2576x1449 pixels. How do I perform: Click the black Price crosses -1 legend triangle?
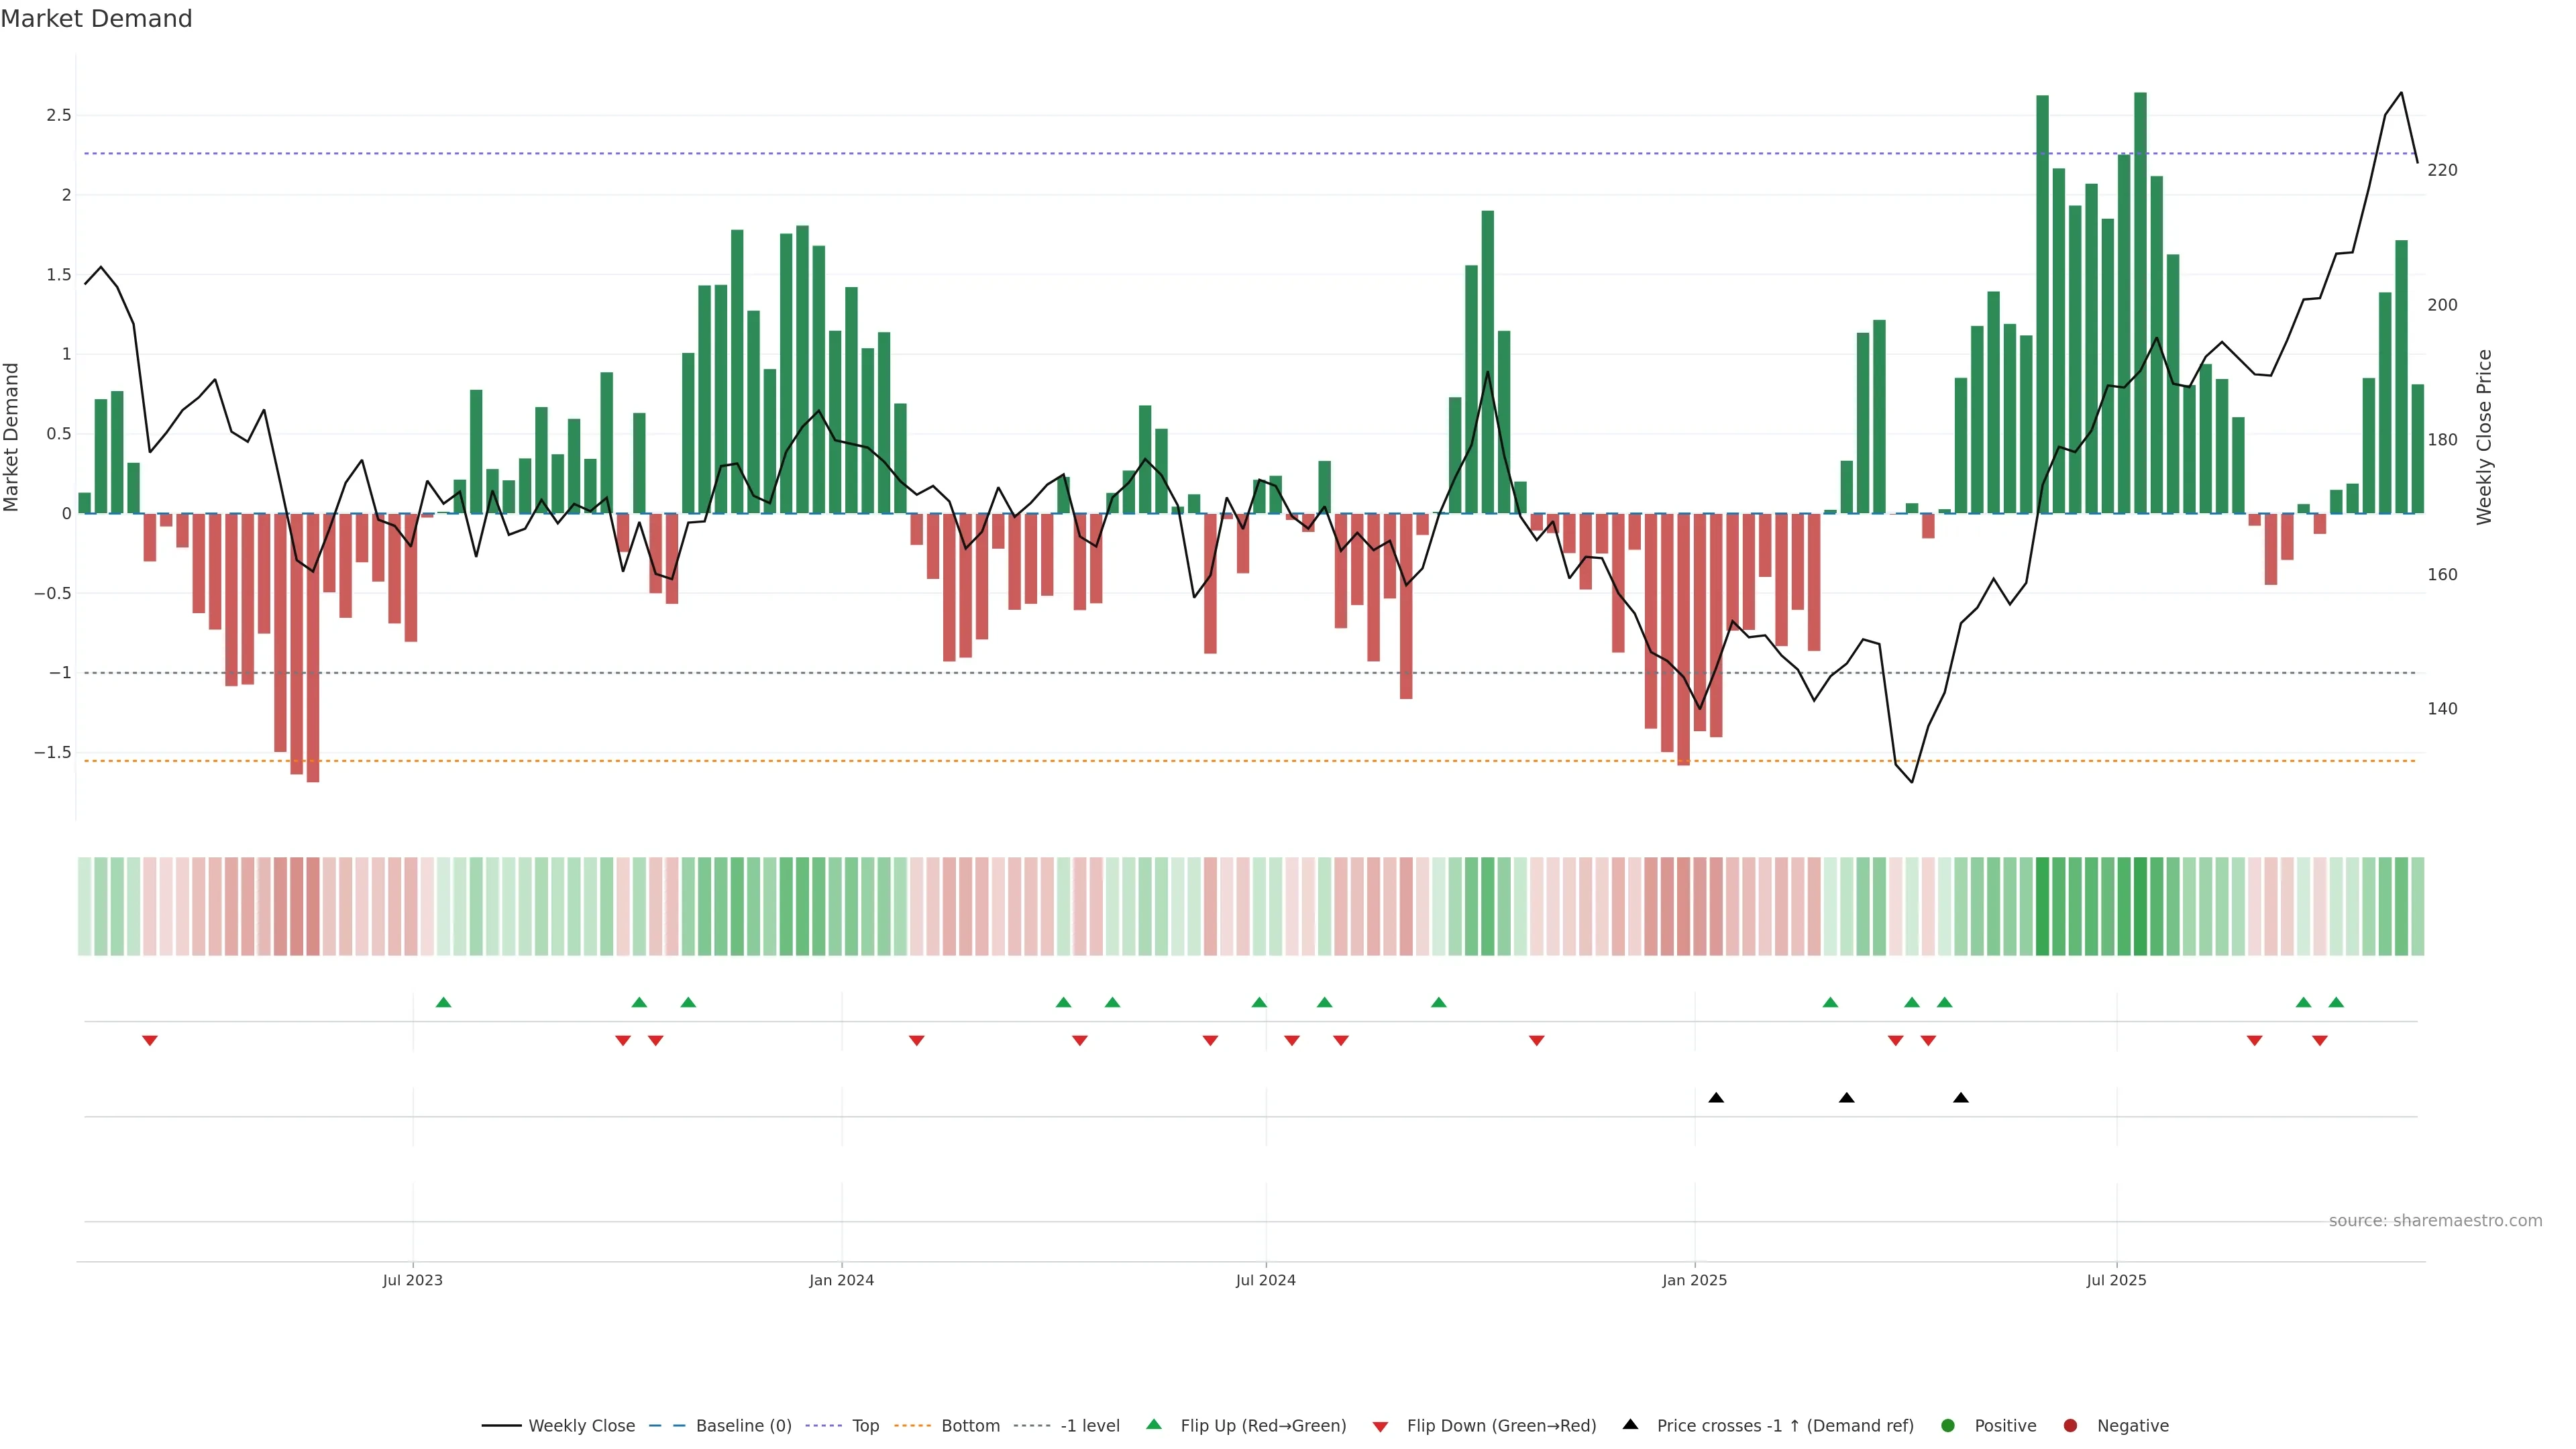(x=1630, y=1425)
